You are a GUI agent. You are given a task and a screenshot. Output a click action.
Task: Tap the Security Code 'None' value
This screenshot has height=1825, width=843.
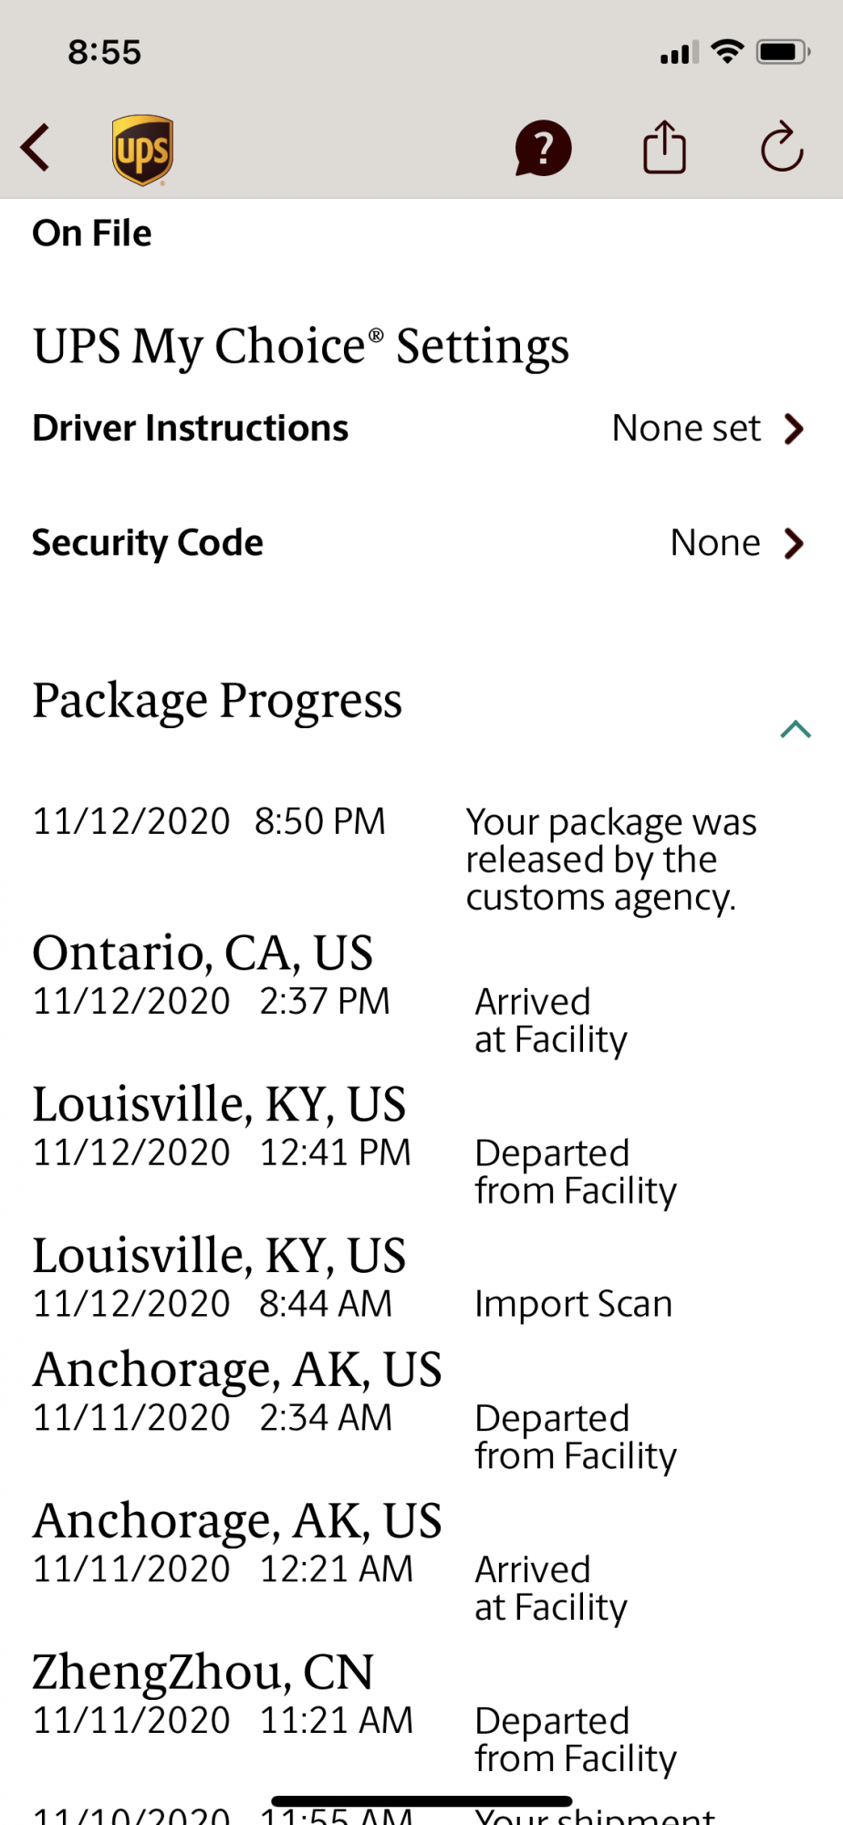[x=715, y=544]
